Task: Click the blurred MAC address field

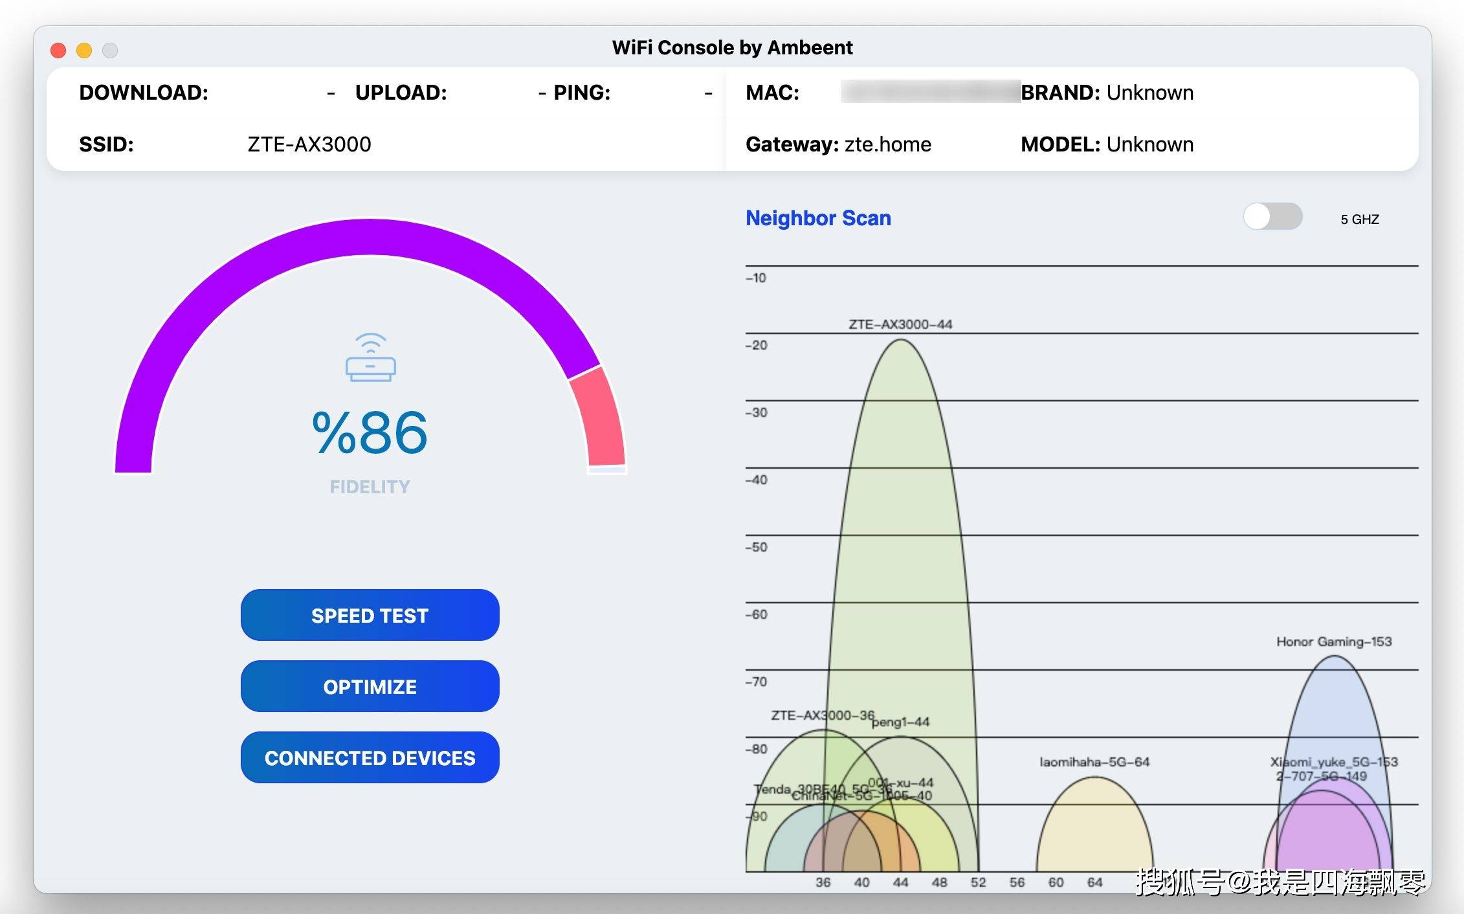Action: [930, 93]
